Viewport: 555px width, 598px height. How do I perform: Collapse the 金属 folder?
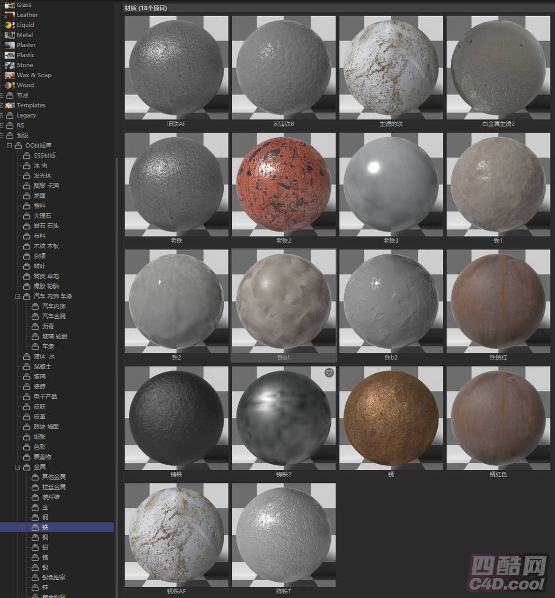(18, 467)
